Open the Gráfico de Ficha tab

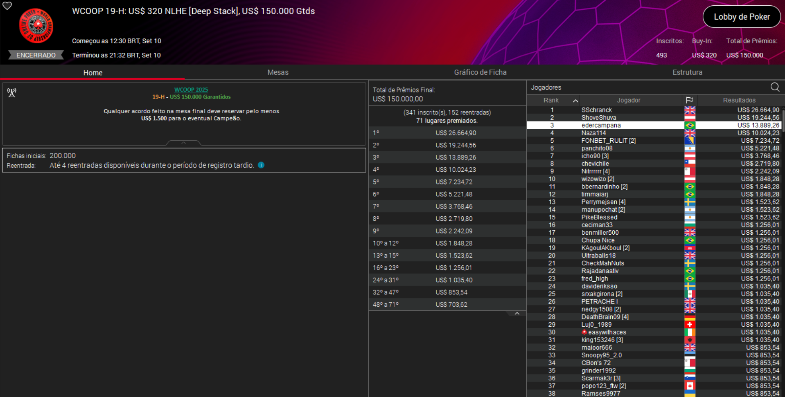480,72
